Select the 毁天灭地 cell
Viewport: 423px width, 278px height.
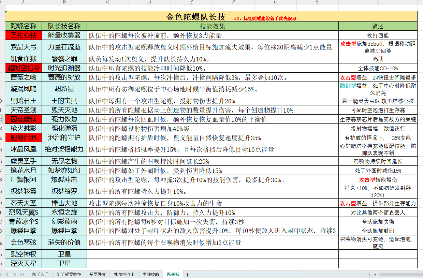[64, 110]
